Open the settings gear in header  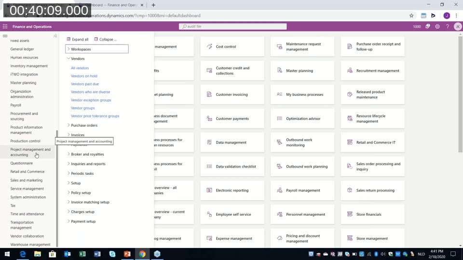pyautogui.click(x=437, y=26)
